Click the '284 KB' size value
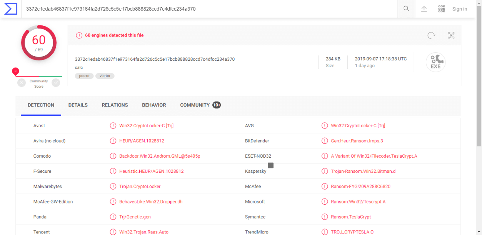The height and width of the screenshot is (235, 482). (333, 59)
